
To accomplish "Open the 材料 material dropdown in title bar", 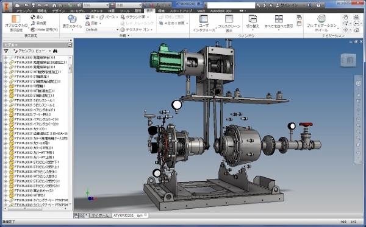I will pos(96,5).
